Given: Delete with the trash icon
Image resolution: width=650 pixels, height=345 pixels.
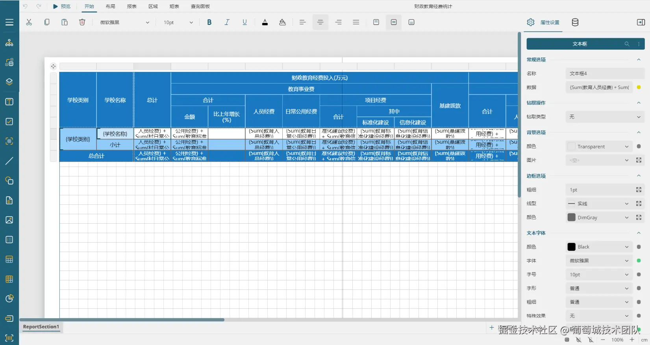Looking at the screenshot, I should 82,22.
